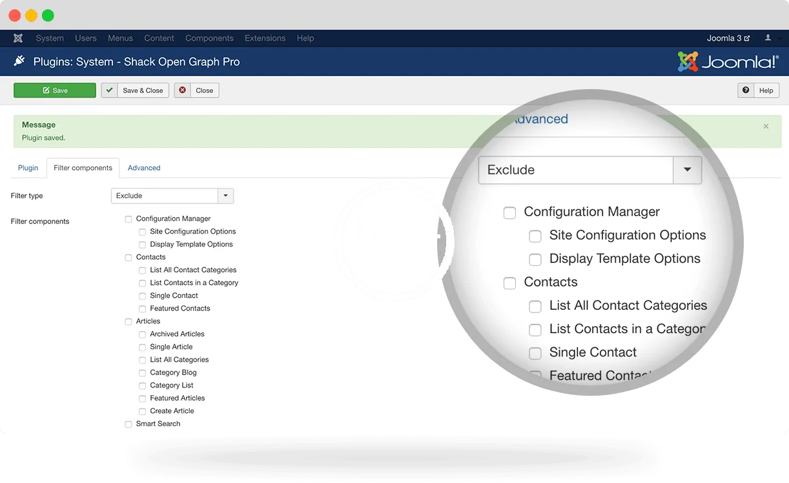Click the Plugins: System - Shack Open Graph Pro title
The image size is (789, 483).
coord(136,62)
